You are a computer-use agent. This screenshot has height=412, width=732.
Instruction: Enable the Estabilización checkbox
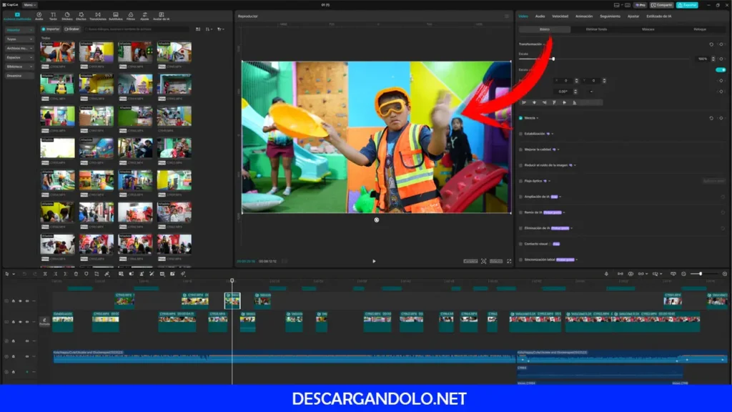click(520, 133)
